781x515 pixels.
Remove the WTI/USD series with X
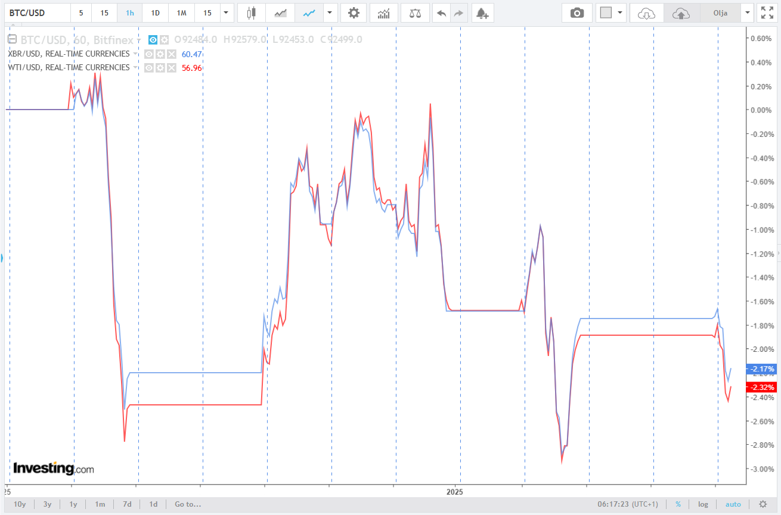pos(172,68)
